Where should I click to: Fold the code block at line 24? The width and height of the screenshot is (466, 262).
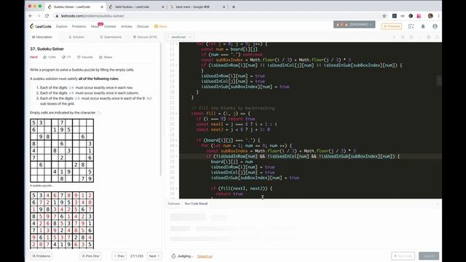[x=176, y=114]
